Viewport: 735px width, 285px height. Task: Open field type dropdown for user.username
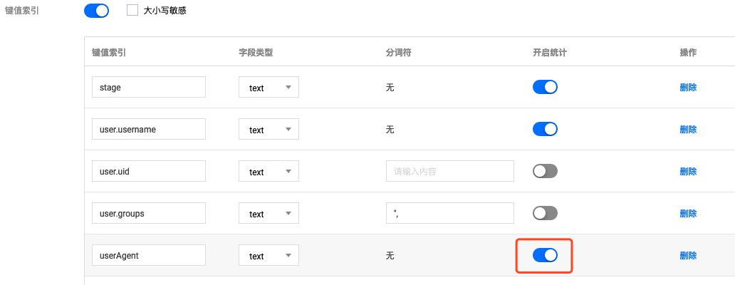269,130
